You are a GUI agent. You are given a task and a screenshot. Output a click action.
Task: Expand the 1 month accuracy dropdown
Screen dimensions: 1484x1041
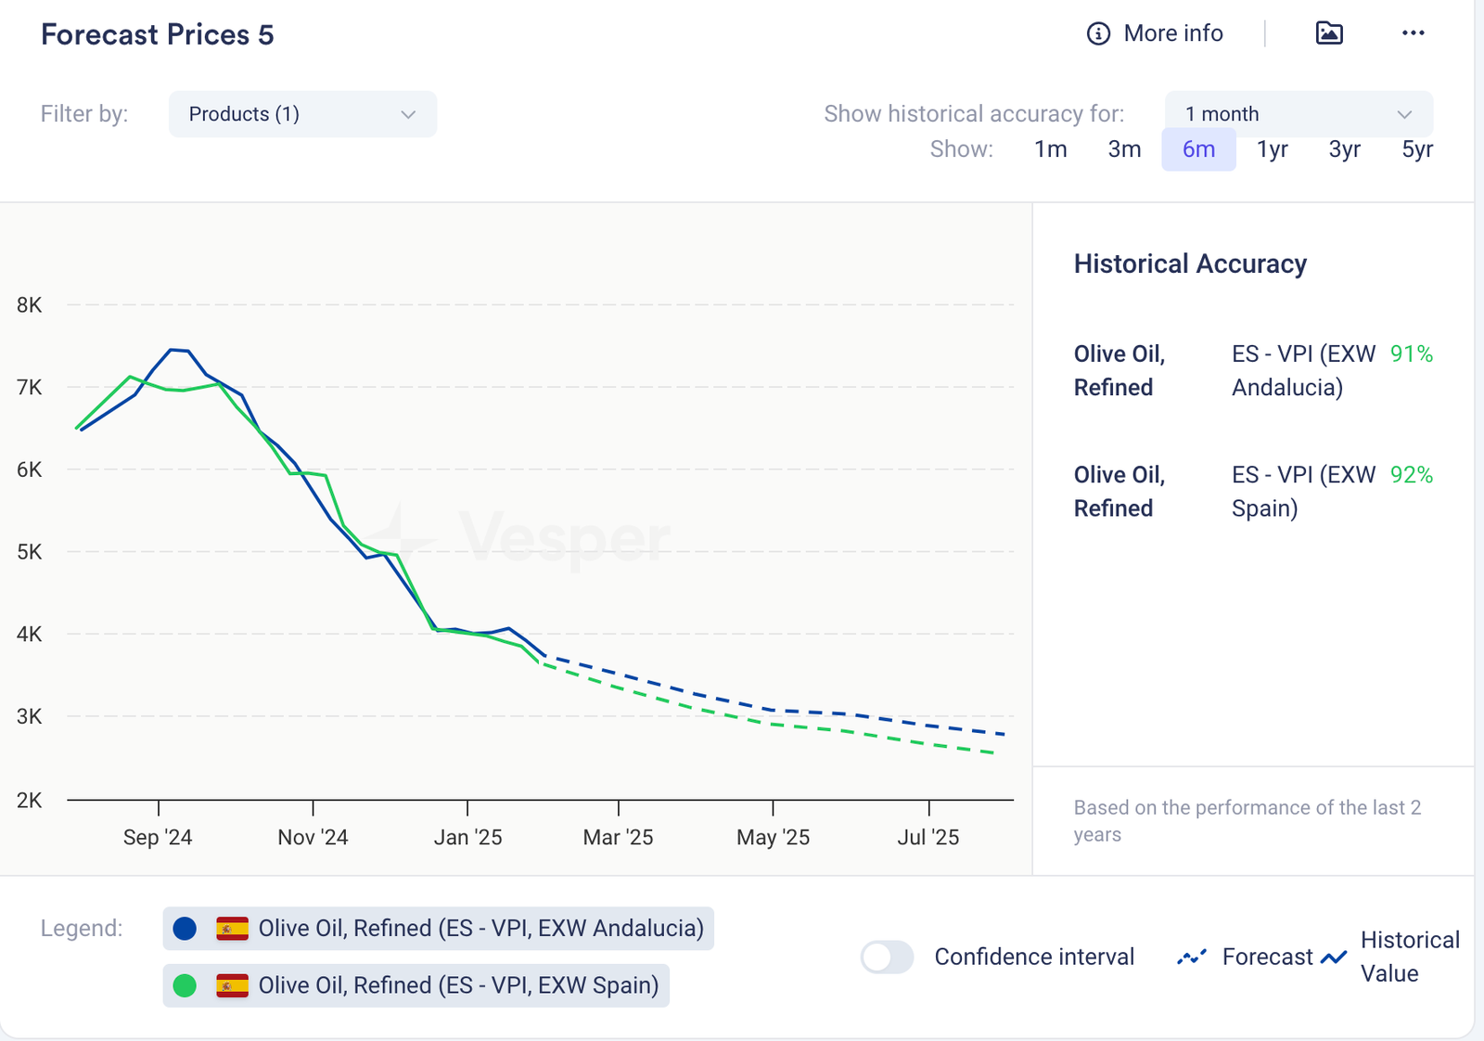(1298, 114)
